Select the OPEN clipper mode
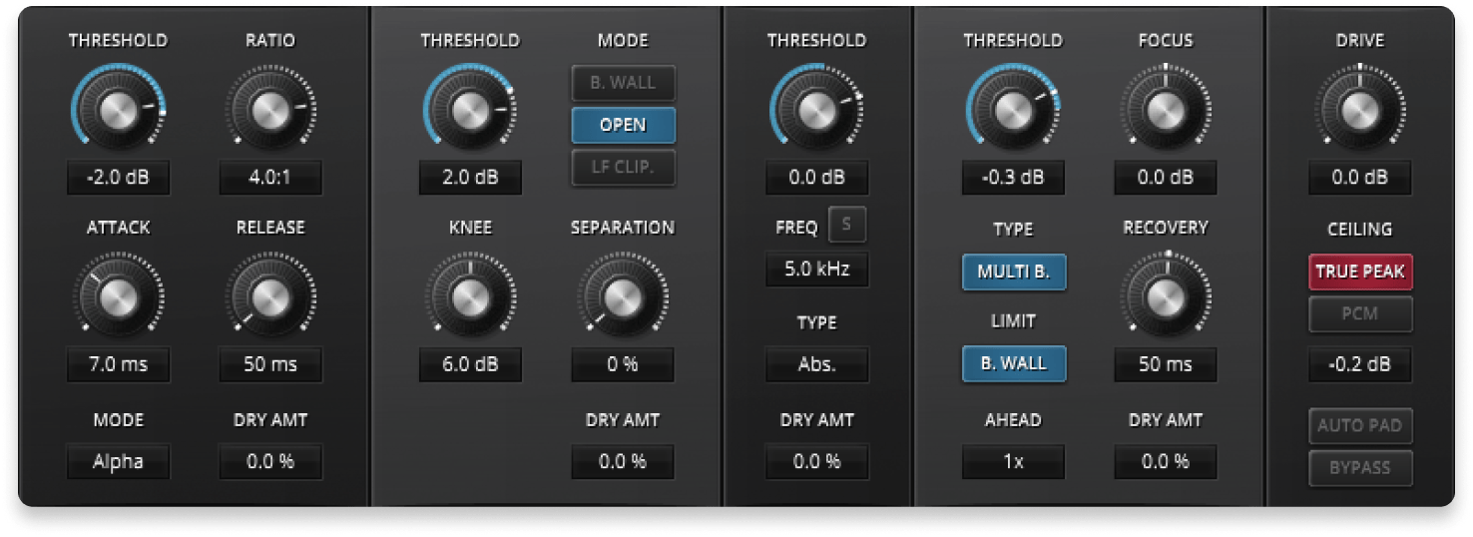Viewport: 1473px width, 537px height. (x=623, y=126)
